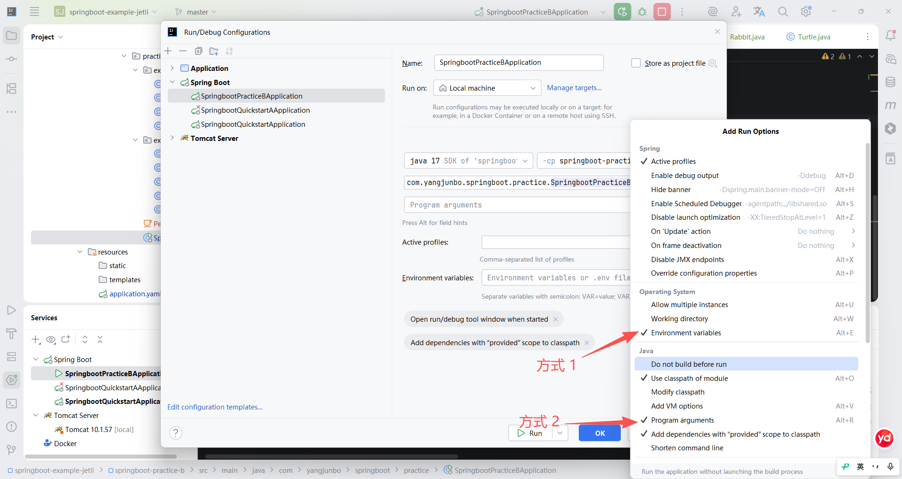This screenshot has height=479, width=902.
Task: Open Problems tool window
Action: point(12,426)
